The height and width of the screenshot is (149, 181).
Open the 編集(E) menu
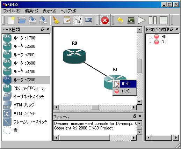(x=31, y=11)
